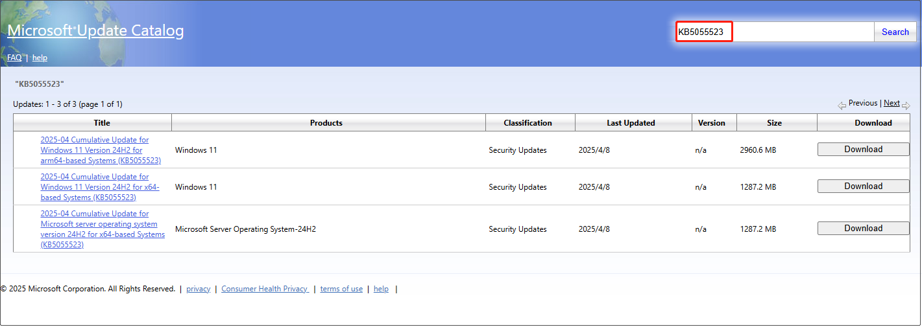Screen dimensions: 922x327
Task: Click the Previous left arrow icon
Action: [x=842, y=105]
